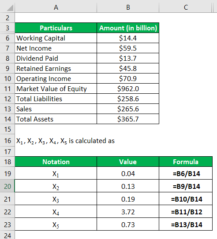217x239 pixels.
Task: Select row 10 header
Action: [7, 79]
